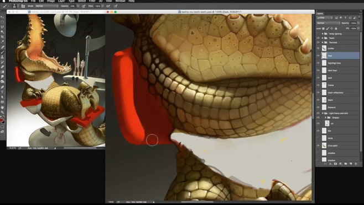Select the Clone Stamp tool
The height and width of the screenshot is (205, 364).
3,57
